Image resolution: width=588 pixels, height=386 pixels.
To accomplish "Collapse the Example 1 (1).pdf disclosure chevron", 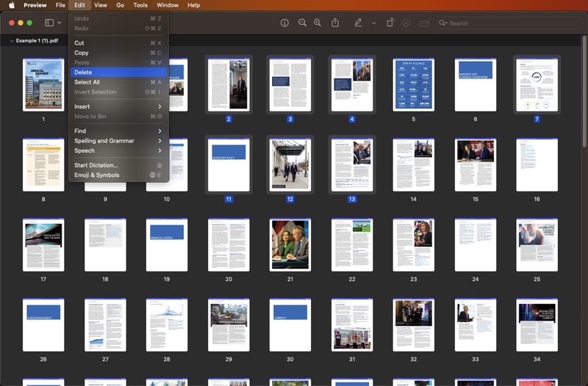I will pos(12,41).
